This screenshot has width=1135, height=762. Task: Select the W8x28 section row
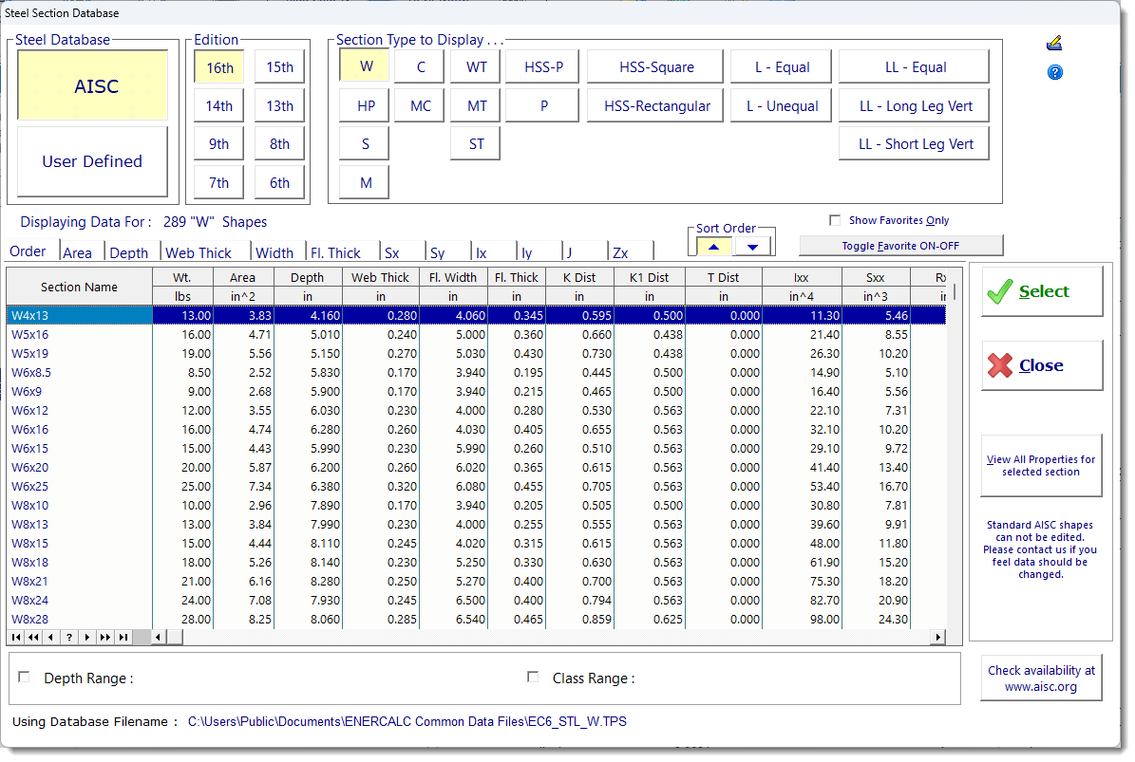[476, 619]
